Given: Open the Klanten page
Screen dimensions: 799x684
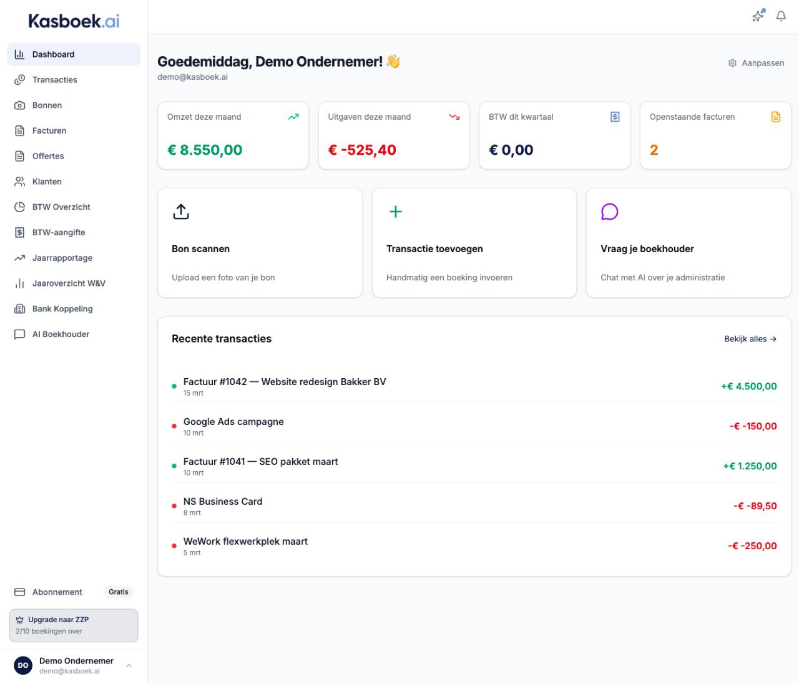Looking at the screenshot, I should click(x=47, y=182).
